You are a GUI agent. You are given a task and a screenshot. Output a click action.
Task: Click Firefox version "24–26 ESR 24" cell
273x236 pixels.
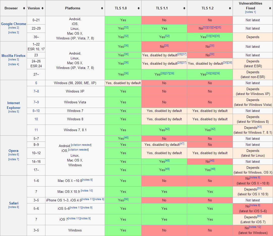(36, 64)
